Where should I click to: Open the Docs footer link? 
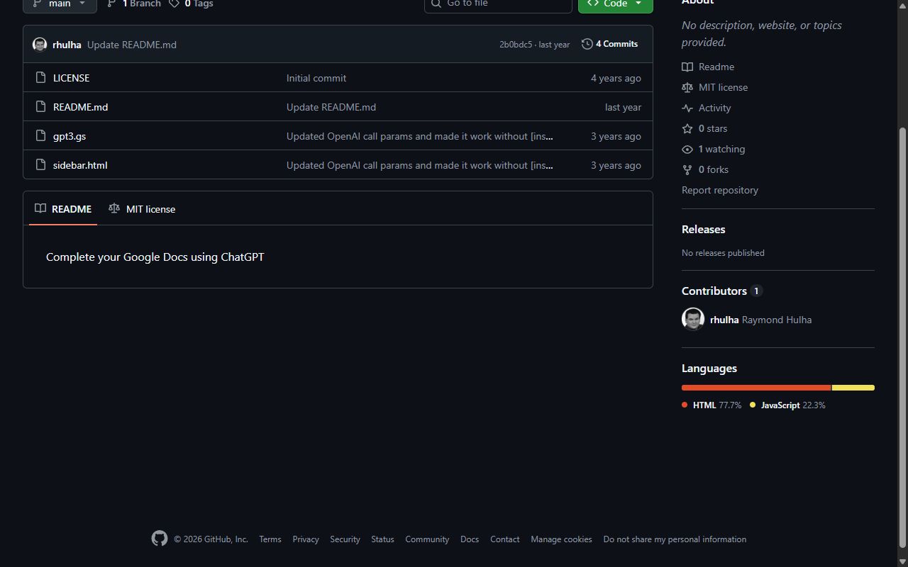(470, 539)
